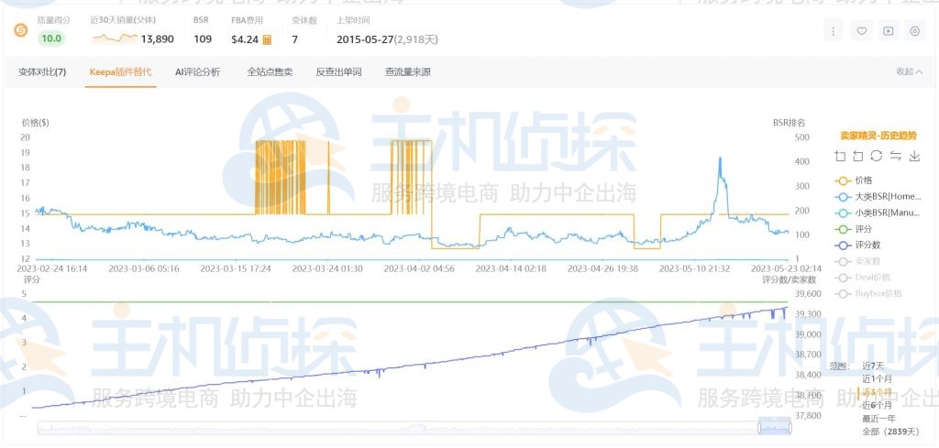Toggle the 小类BSR[Manu... series

tap(878, 213)
